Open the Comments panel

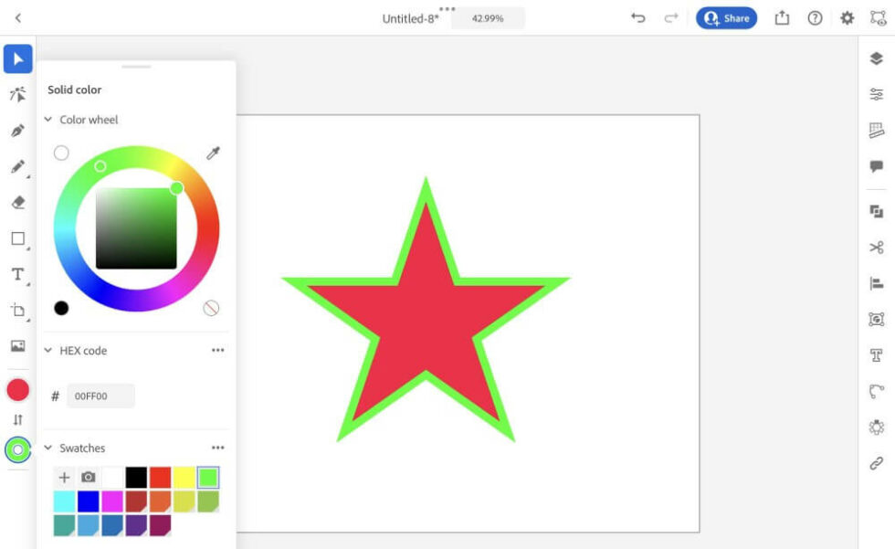(x=875, y=165)
